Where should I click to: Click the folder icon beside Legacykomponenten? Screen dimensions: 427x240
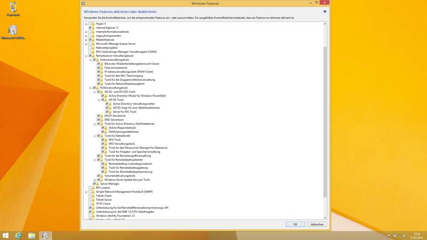coord(93,36)
